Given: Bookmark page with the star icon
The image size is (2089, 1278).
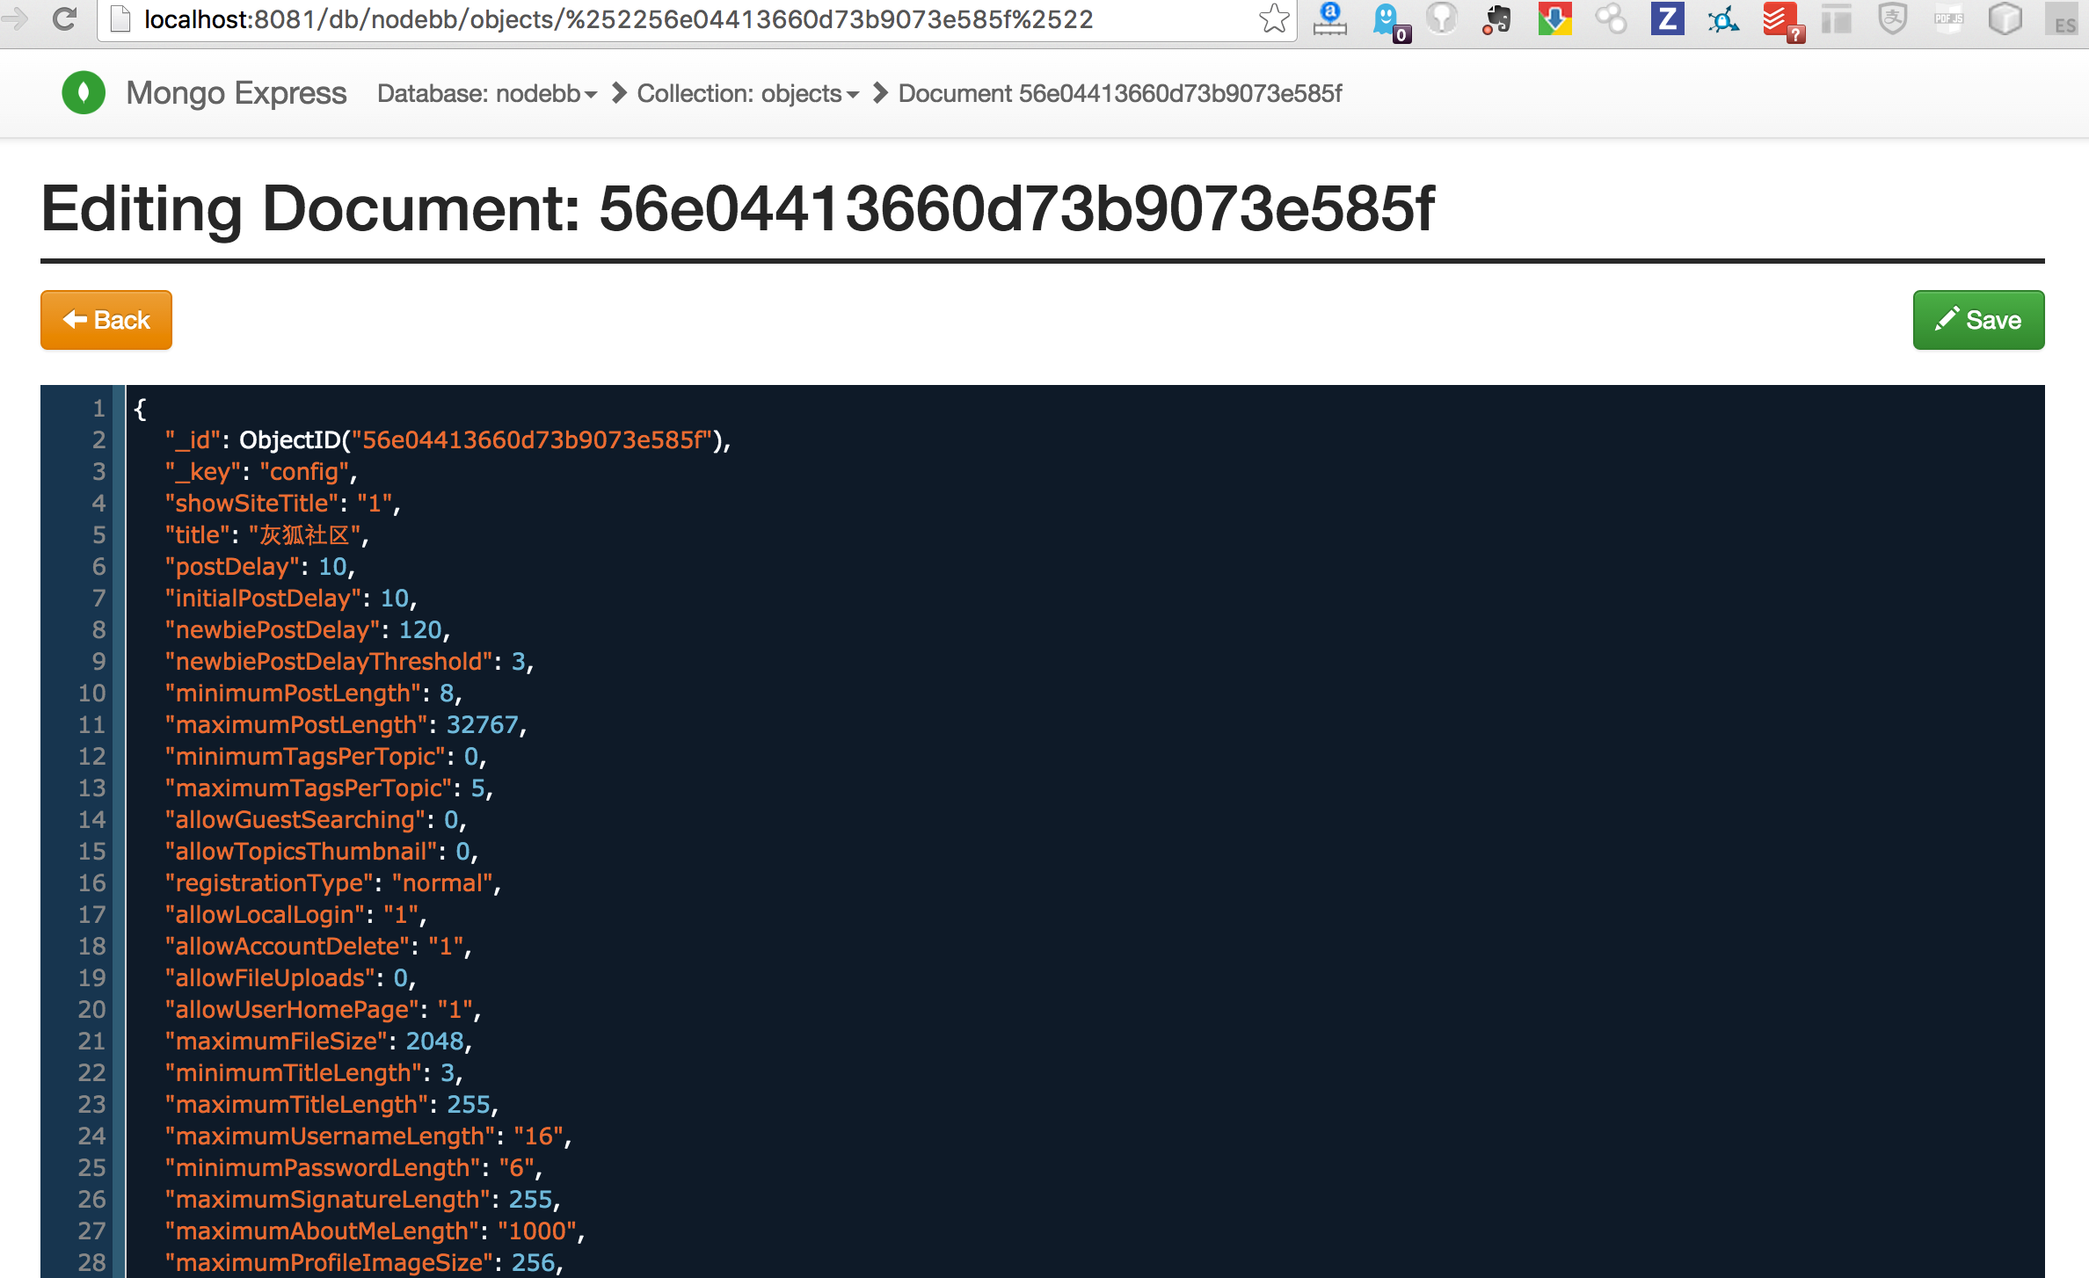Looking at the screenshot, I should point(1273,19).
